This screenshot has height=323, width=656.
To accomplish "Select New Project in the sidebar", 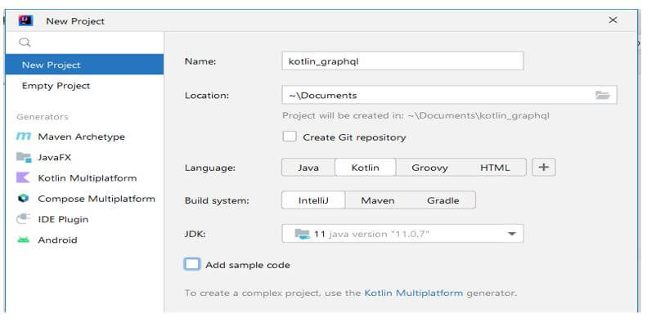I will (84, 65).
